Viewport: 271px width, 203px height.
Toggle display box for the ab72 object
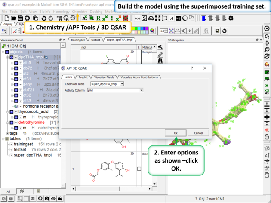(16, 68)
